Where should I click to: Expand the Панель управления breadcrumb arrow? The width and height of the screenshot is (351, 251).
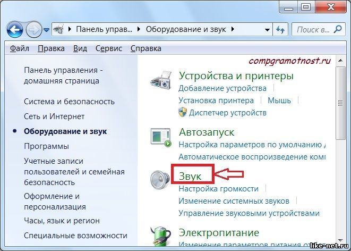coord(140,29)
